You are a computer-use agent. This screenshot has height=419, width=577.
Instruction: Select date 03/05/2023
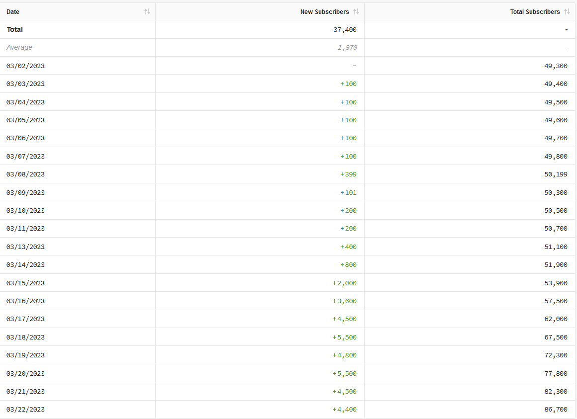pos(25,120)
